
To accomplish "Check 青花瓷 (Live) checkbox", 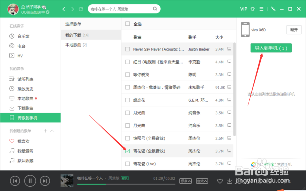I will pyautogui.click(x=127, y=164).
